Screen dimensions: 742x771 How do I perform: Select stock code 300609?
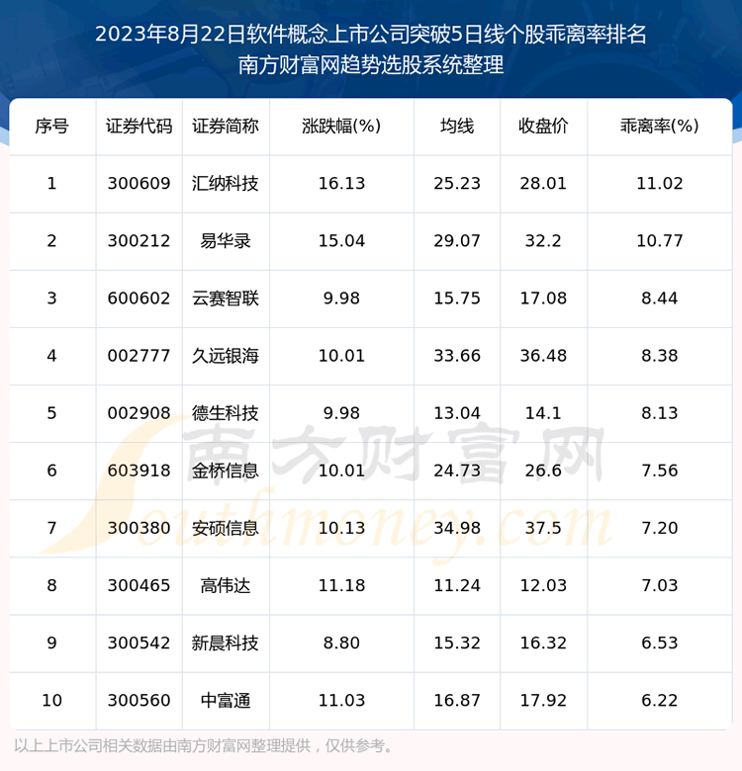click(x=139, y=184)
